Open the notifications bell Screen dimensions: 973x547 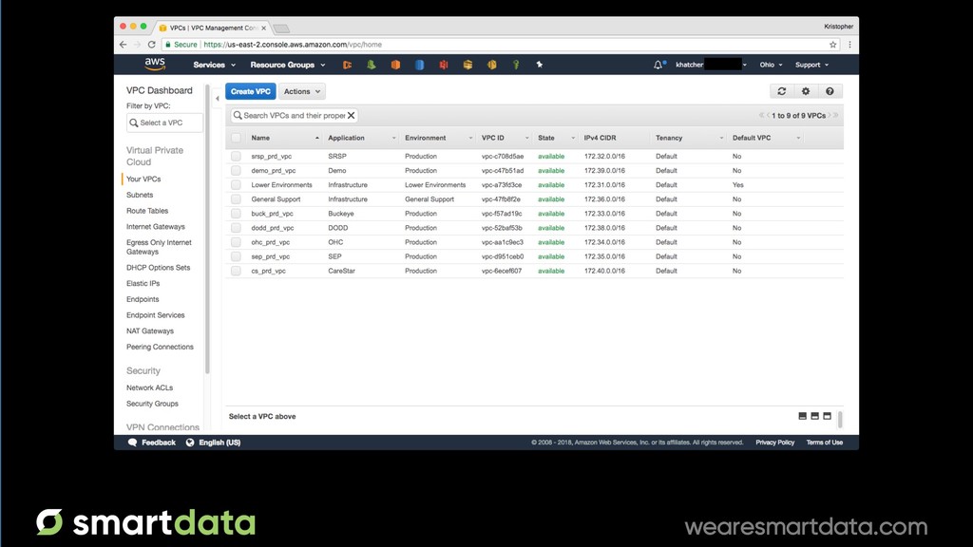[x=658, y=65]
